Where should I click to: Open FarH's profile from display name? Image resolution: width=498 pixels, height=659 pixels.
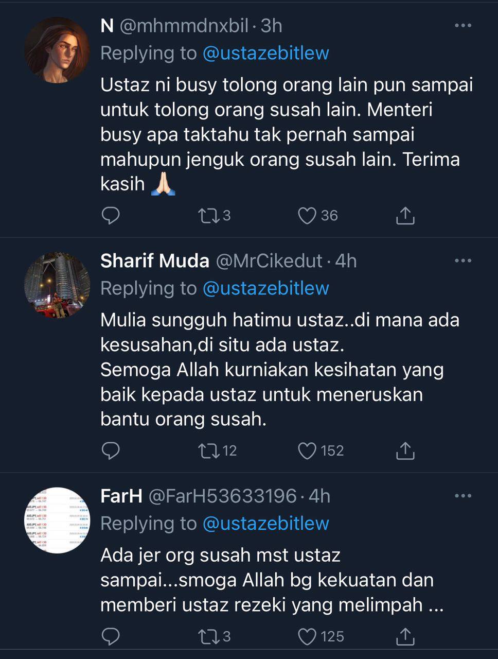tap(121, 496)
